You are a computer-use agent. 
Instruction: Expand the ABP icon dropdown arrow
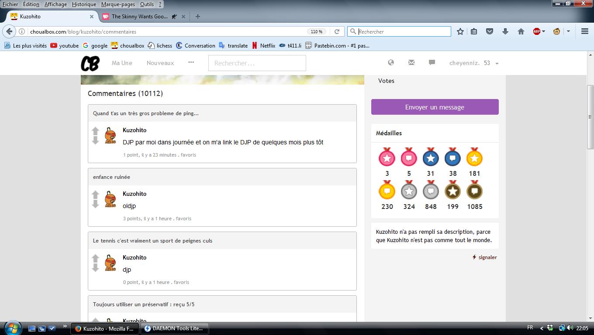tap(544, 31)
